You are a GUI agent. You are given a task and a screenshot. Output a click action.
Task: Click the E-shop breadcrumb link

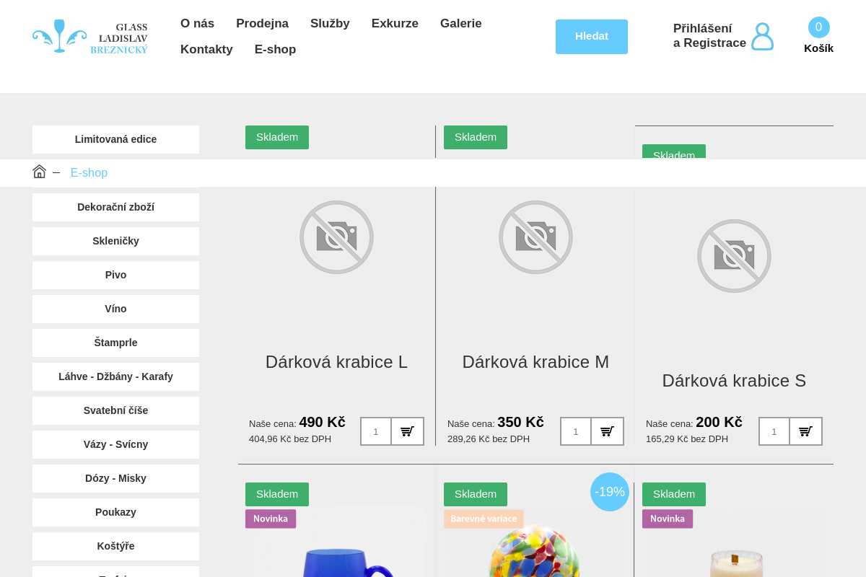[89, 173]
